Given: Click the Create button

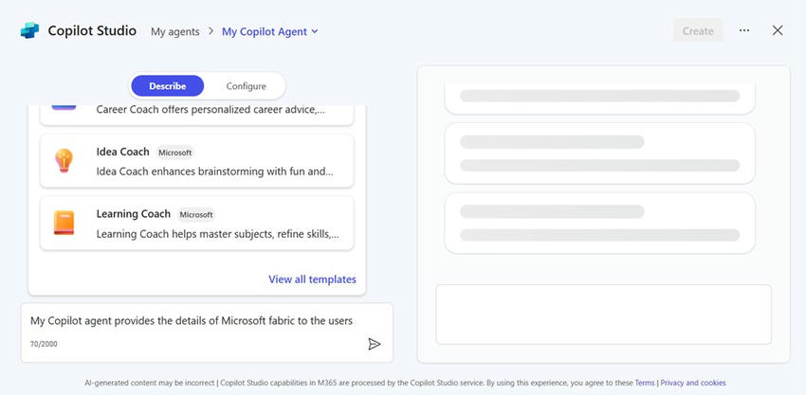Looking at the screenshot, I should (698, 31).
